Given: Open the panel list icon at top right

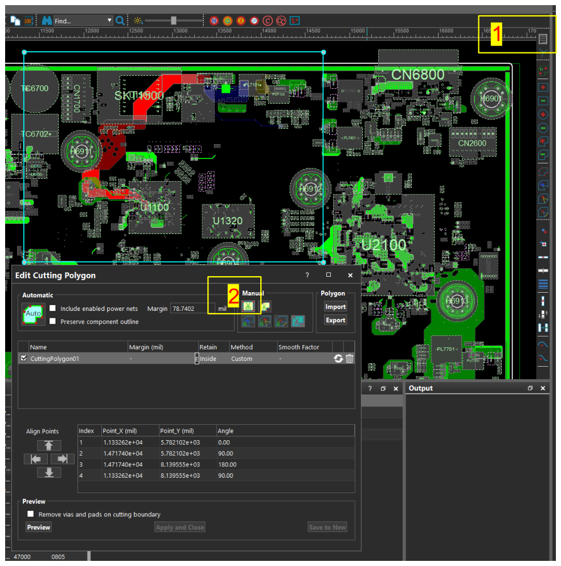Looking at the screenshot, I should coord(543,39).
